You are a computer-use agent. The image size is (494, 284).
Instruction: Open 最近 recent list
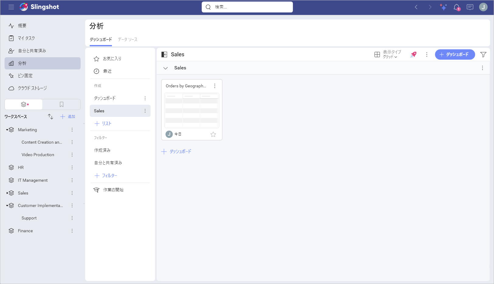[x=120, y=71]
